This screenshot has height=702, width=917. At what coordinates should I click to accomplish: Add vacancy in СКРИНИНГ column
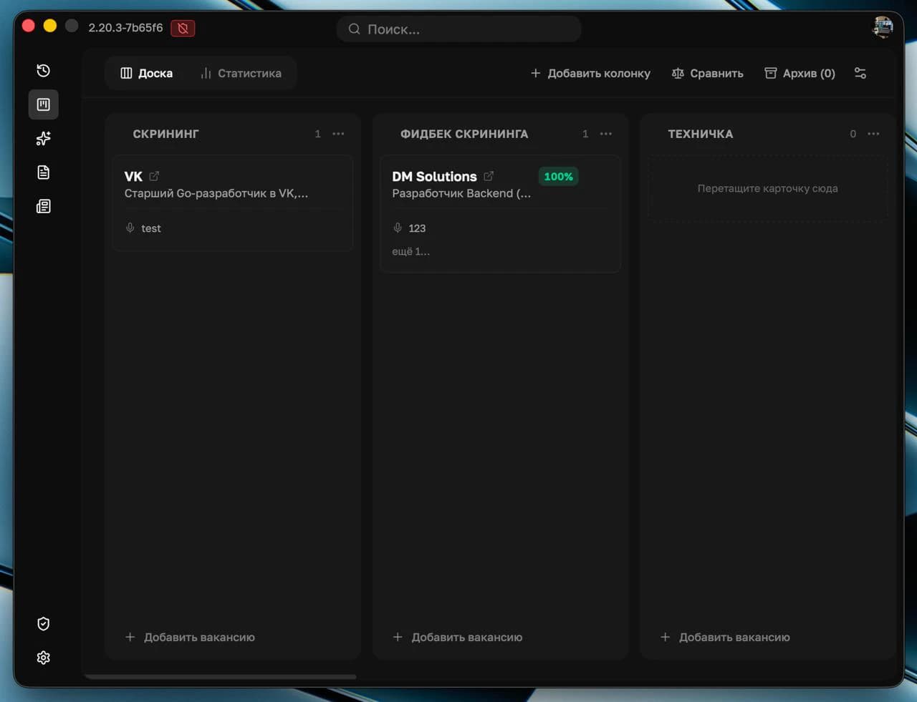pyautogui.click(x=190, y=637)
